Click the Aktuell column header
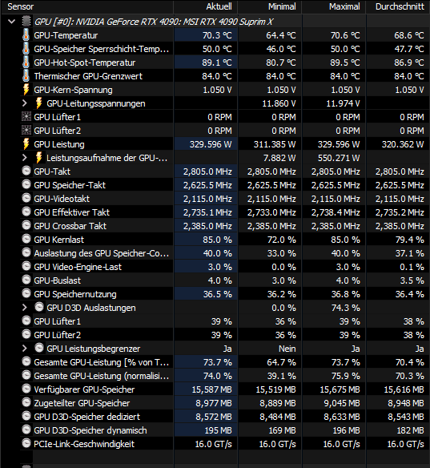Viewport: 430px width, 468px height. [219, 6]
